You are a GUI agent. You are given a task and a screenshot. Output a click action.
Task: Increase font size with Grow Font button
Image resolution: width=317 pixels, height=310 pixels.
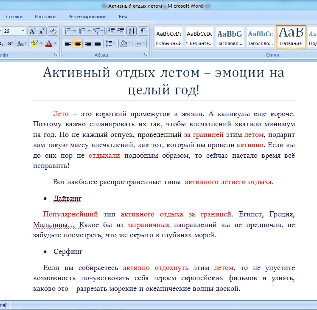click(x=32, y=31)
